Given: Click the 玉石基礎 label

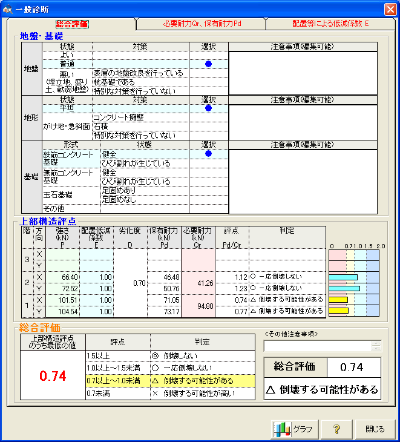Looking at the screenshot, I should (x=57, y=195).
